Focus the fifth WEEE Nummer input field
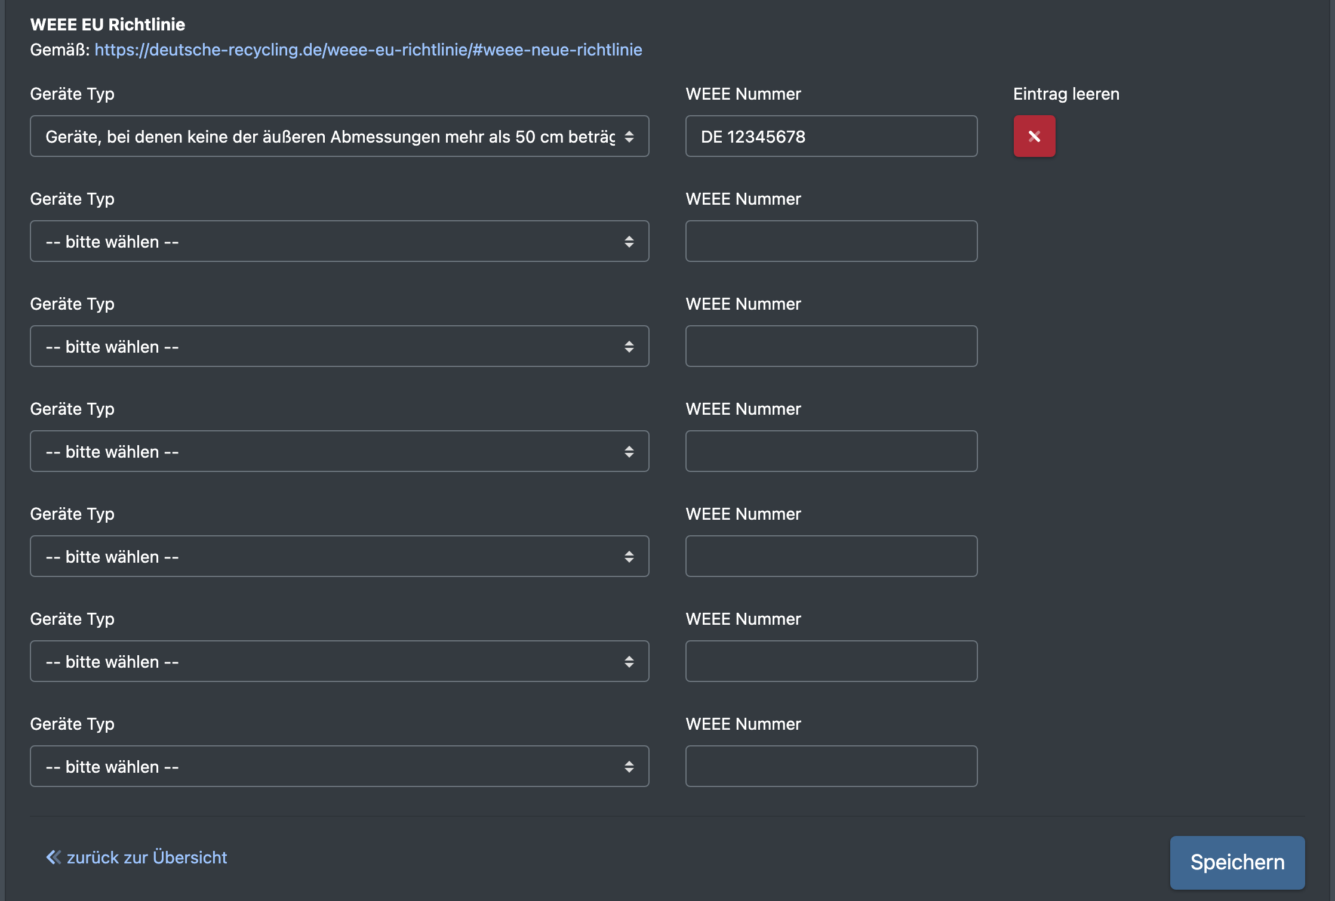 pos(831,556)
